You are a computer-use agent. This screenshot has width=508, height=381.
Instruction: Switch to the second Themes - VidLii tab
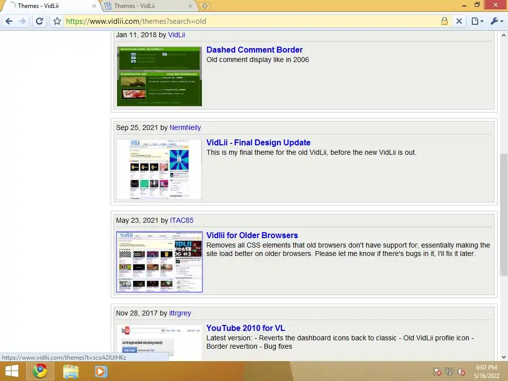click(x=147, y=6)
